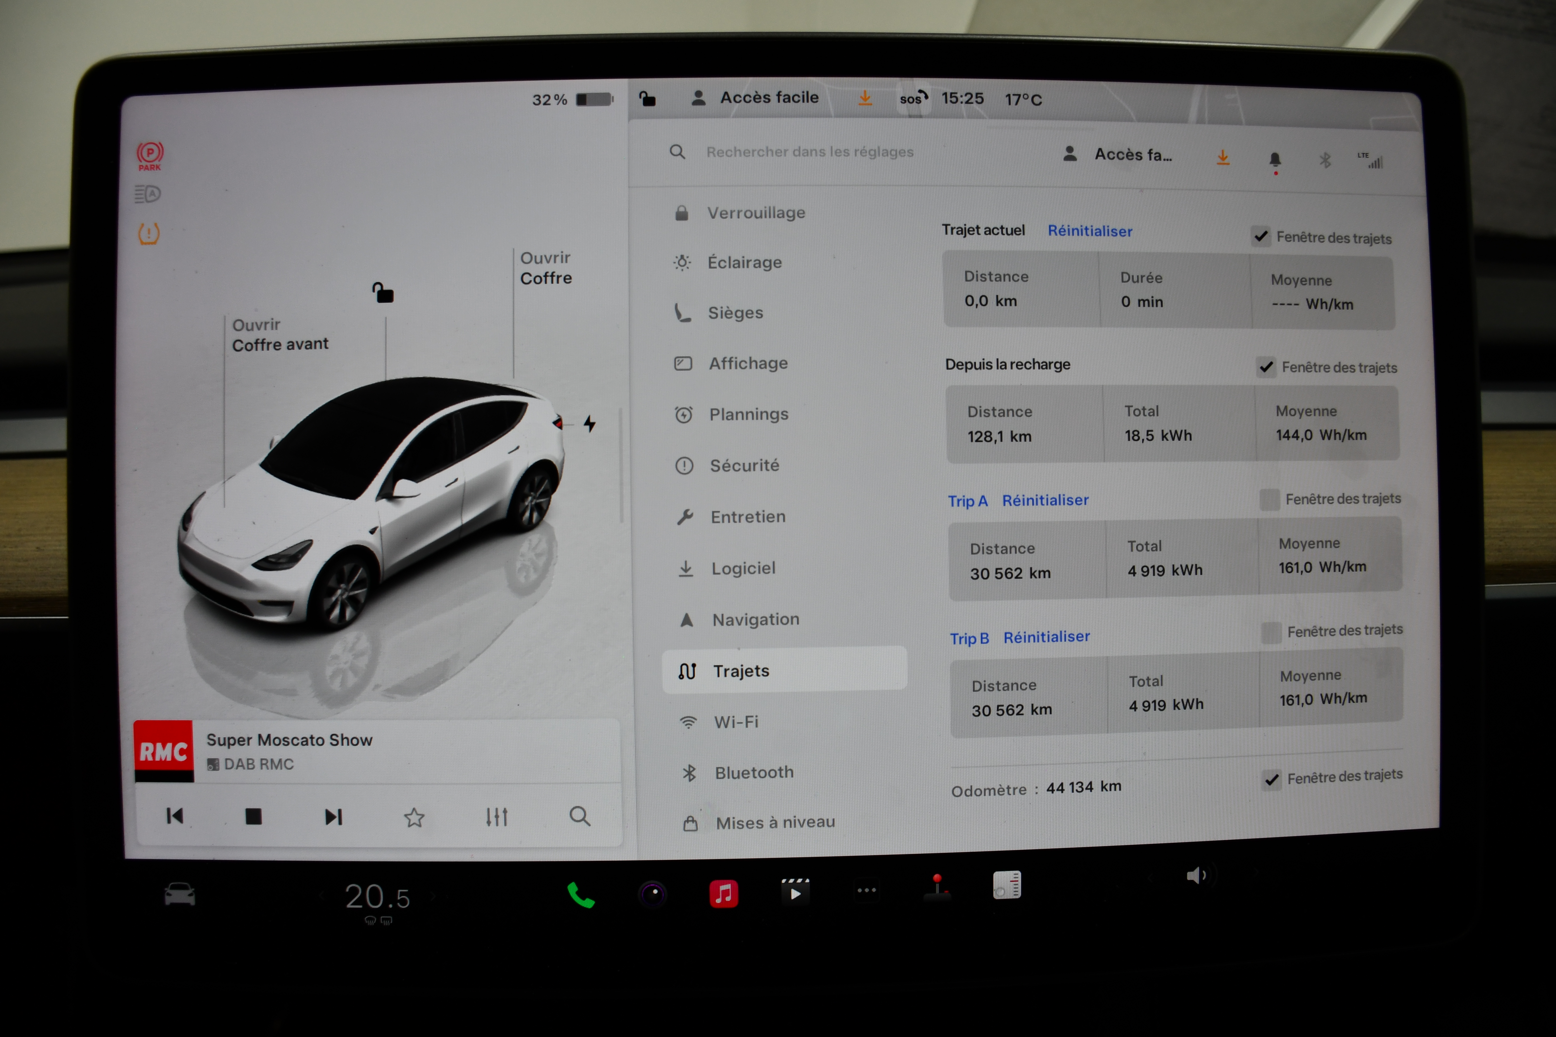
Task: Open the red music app
Action: coord(723,894)
